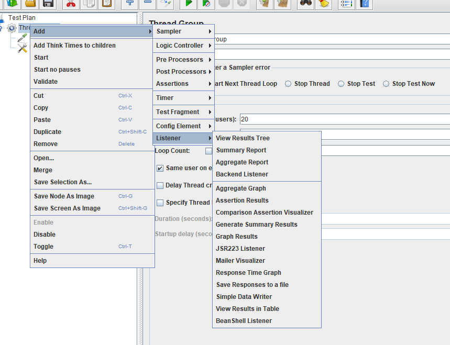Choose Assertion Results listener
Viewport: 450px width, 345px height.
coord(267,201)
